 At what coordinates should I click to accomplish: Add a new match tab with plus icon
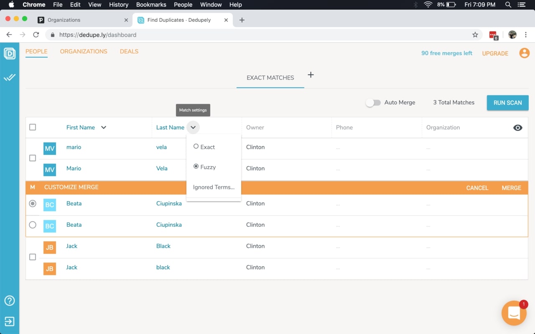311,75
